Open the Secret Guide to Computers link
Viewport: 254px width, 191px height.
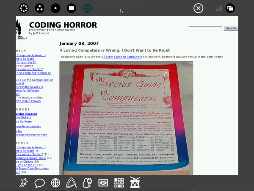point(123,57)
